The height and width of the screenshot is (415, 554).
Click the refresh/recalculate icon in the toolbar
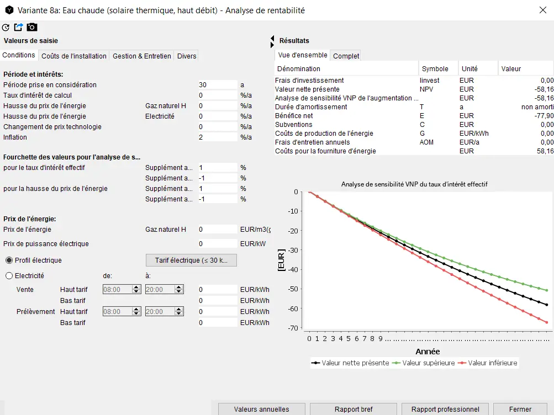(x=6, y=27)
